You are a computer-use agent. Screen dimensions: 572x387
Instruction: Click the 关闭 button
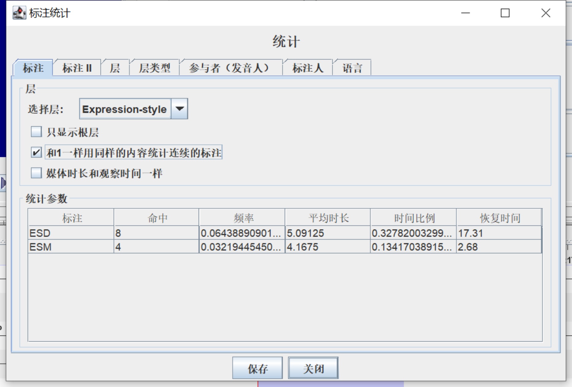313,368
